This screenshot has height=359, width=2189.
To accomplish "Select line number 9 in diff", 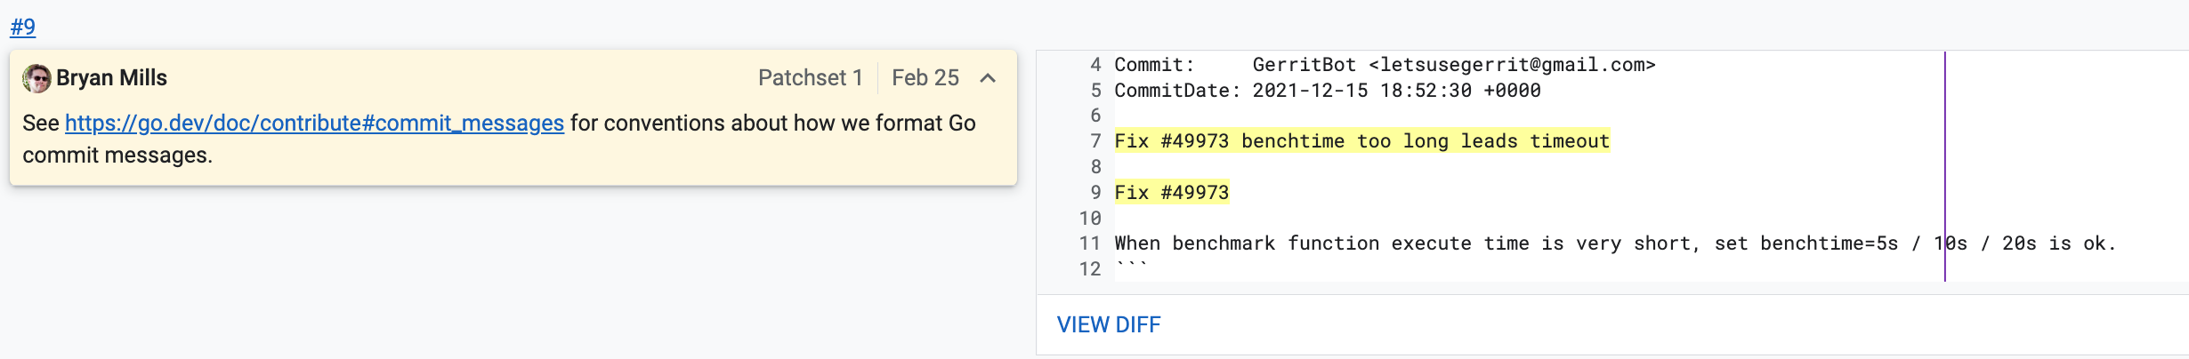I will 1095,193.
